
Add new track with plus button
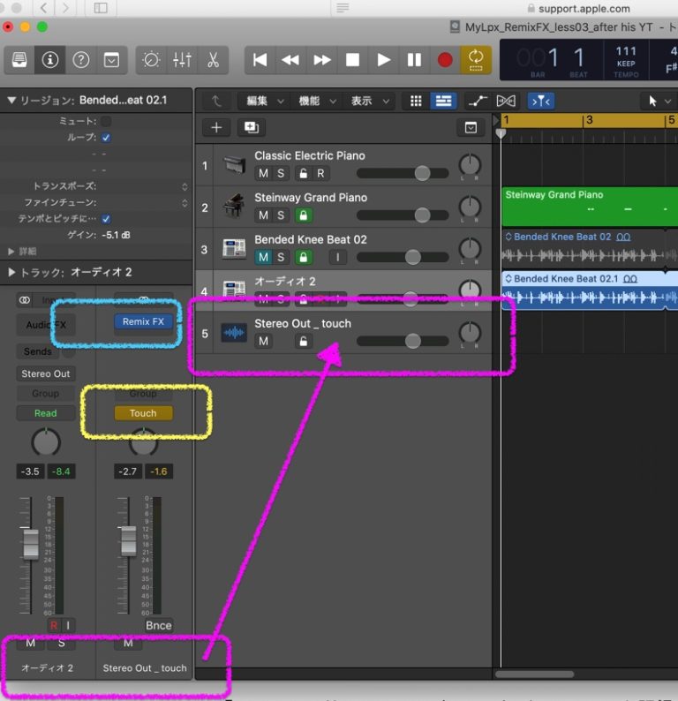tap(216, 128)
